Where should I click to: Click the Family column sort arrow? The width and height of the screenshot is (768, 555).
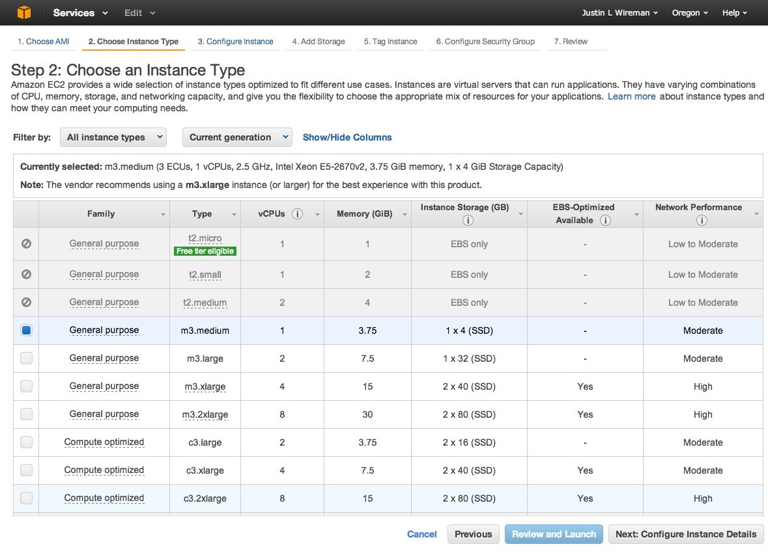point(163,214)
